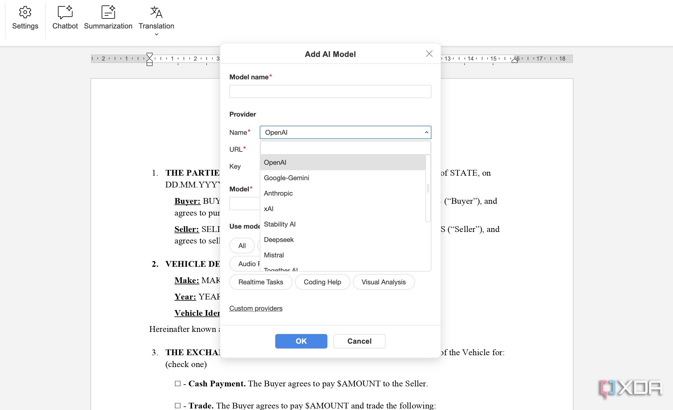This screenshot has width=673, height=410.
Task: Choose Stability AI provider option
Action: click(343, 224)
